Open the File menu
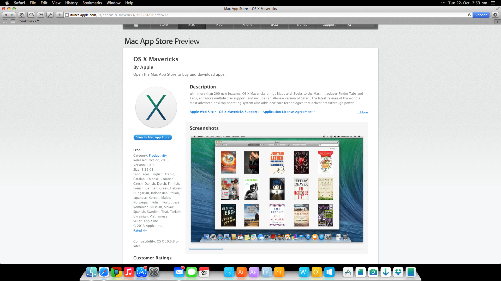 33,3
